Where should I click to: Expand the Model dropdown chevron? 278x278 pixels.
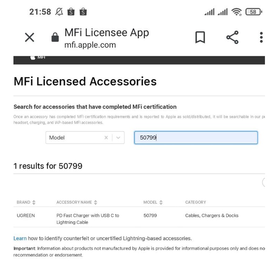pos(118,137)
